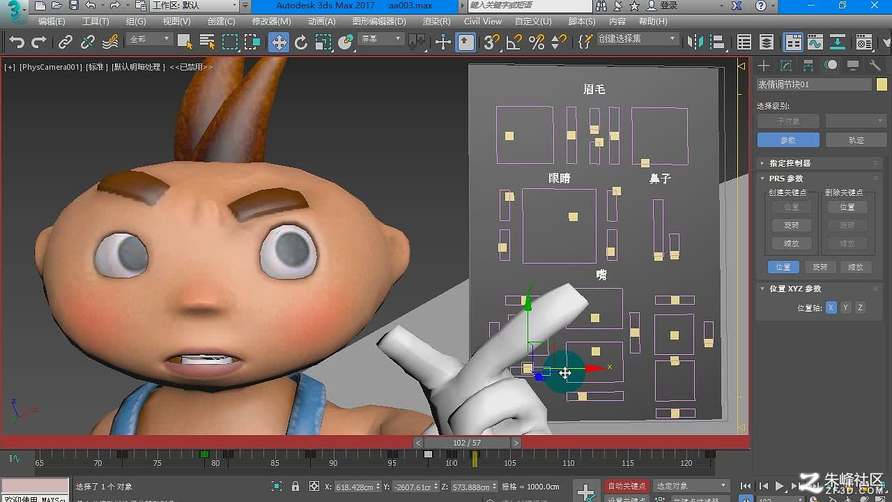Screen dimensions: 892x502
Task: Toggle the Angle Snap button
Action: point(514,43)
